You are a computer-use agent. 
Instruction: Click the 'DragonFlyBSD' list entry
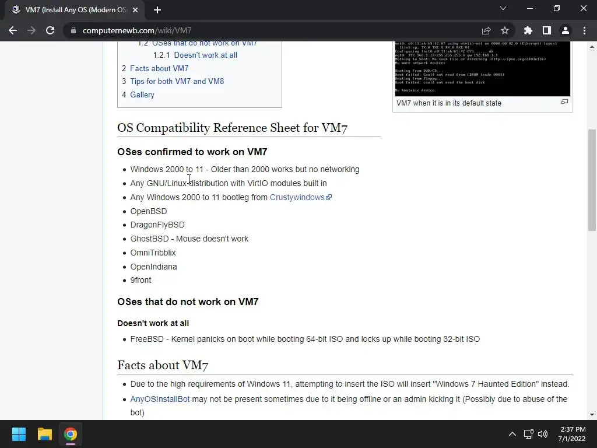click(x=157, y=225)
